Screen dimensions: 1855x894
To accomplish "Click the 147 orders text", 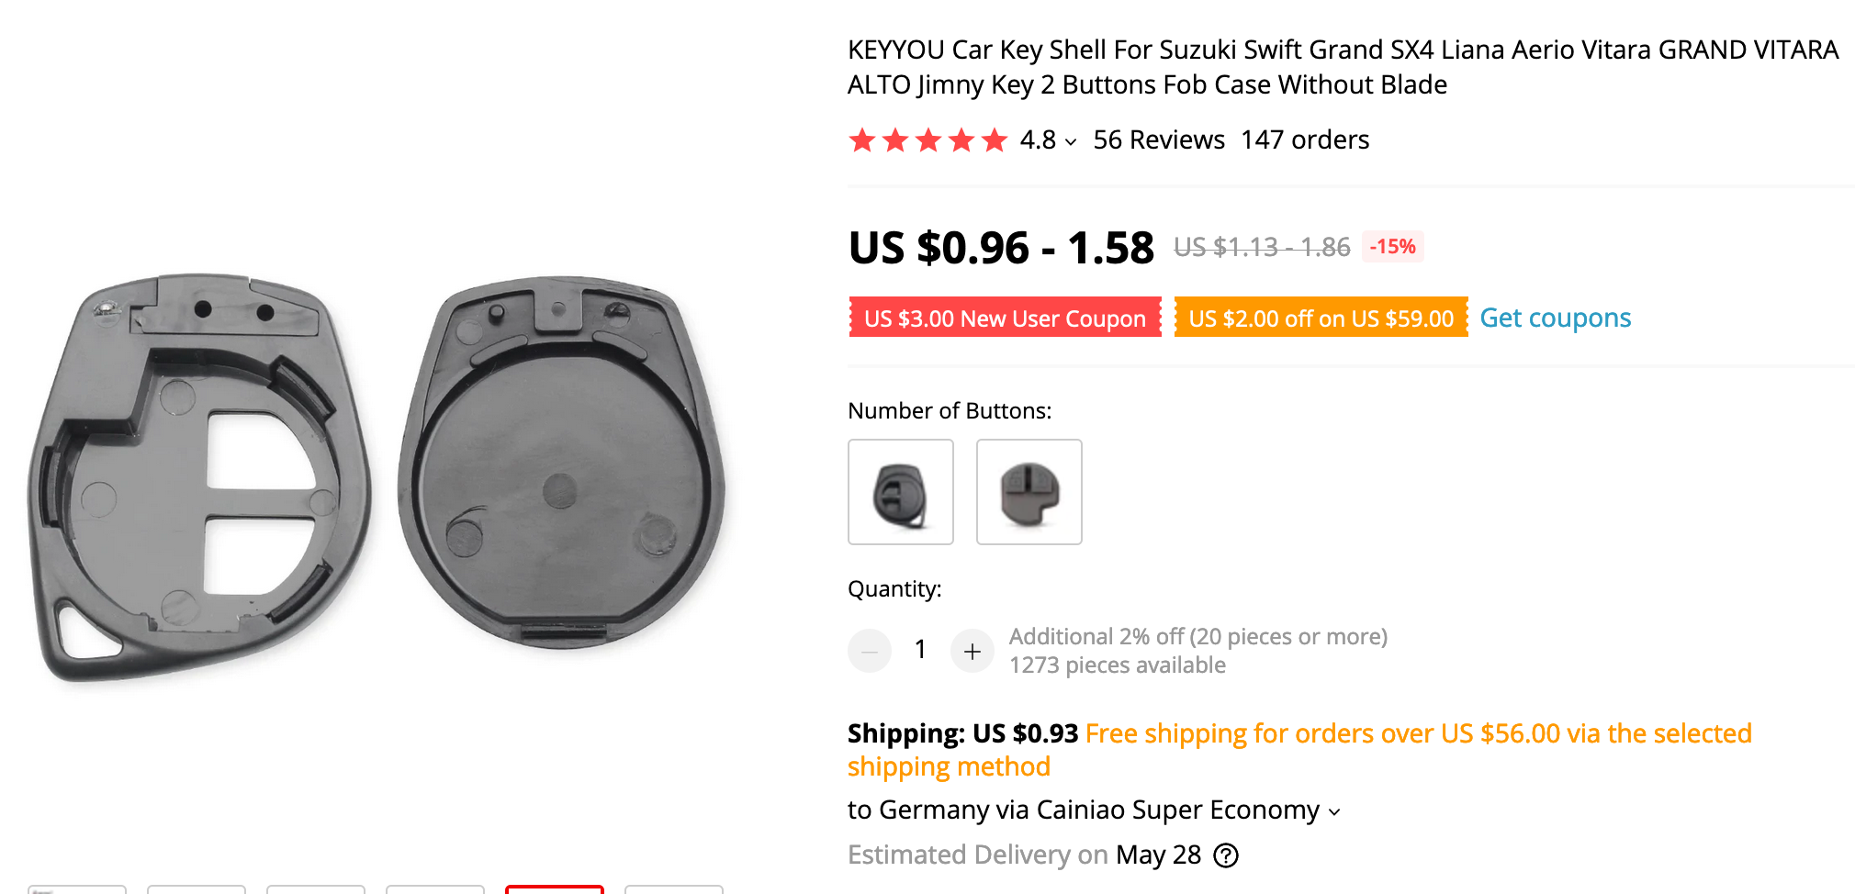I will [x=1305, y=140].
